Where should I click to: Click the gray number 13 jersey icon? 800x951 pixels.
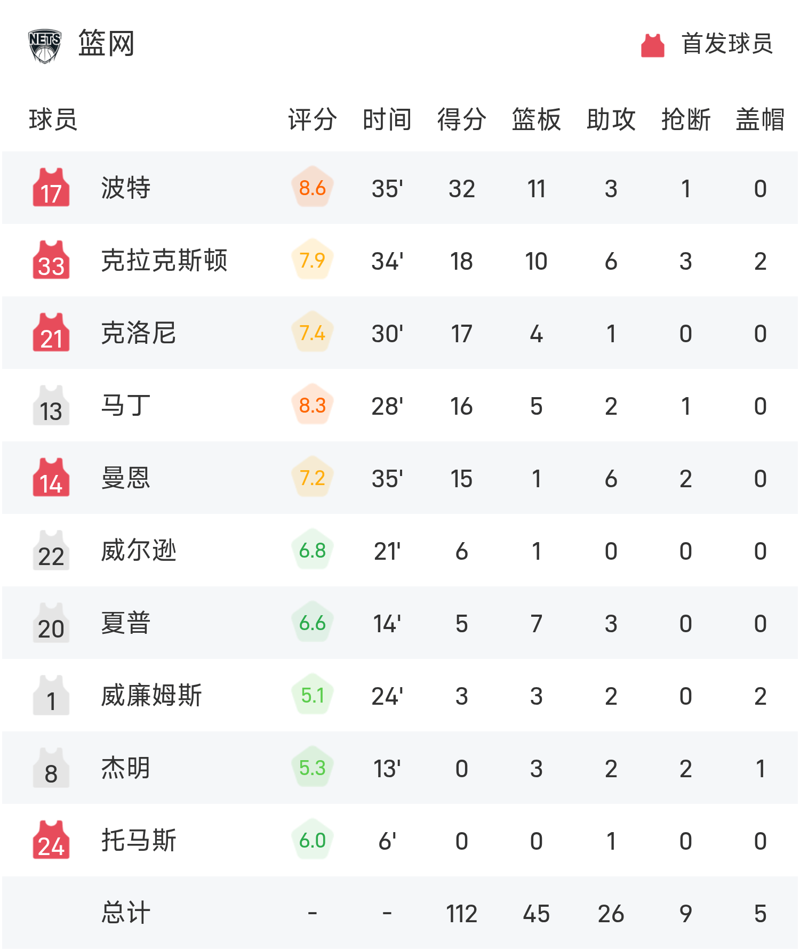(51, 406)
